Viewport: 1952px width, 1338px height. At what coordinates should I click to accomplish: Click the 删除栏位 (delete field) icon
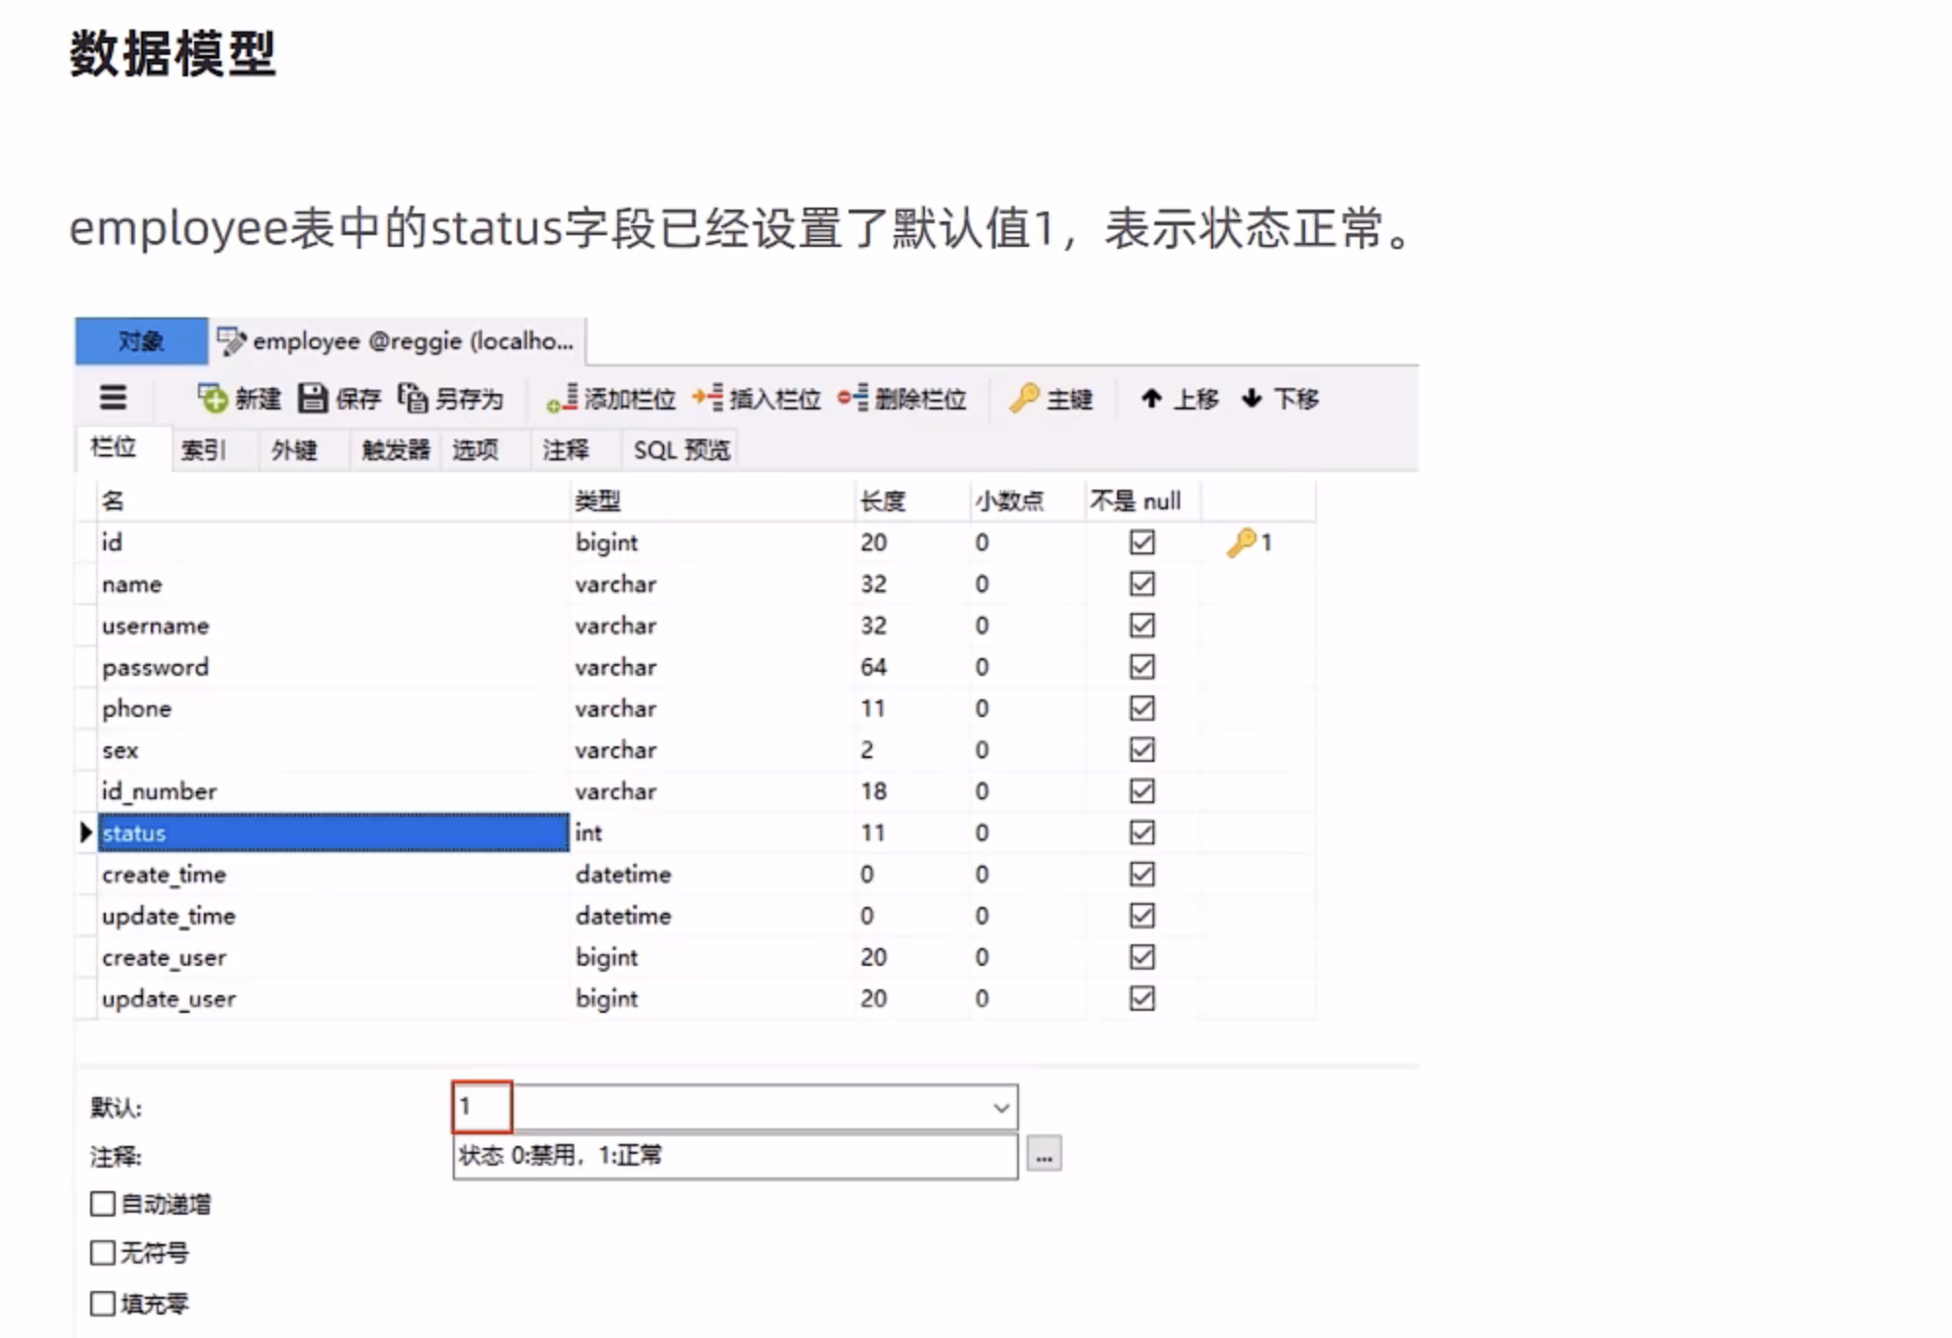click(x=853, y=399)
